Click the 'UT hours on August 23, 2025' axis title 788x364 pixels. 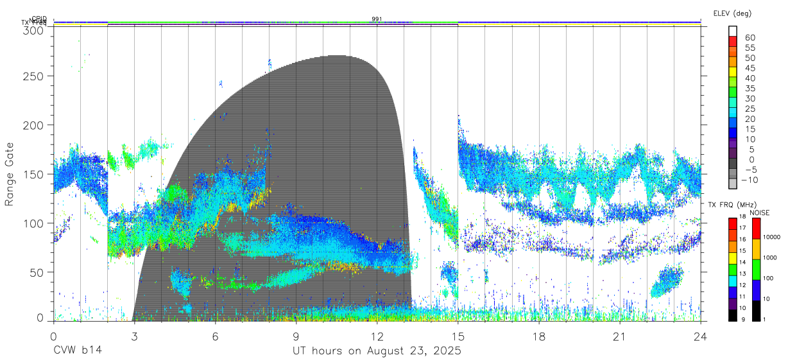tap(377, 351)
